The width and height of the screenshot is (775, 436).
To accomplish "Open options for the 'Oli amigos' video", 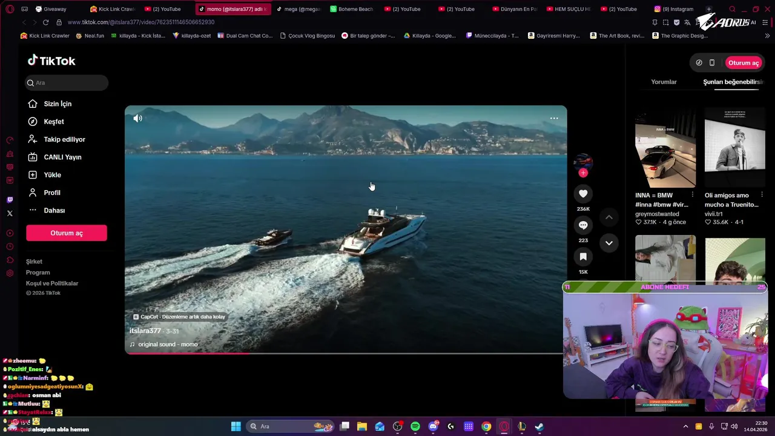I will tap(762, 195).
